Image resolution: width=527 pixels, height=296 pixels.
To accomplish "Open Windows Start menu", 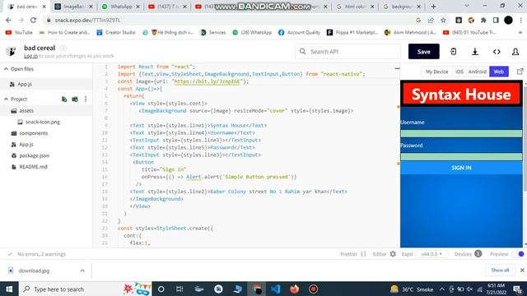I will (x=9, y=289).
